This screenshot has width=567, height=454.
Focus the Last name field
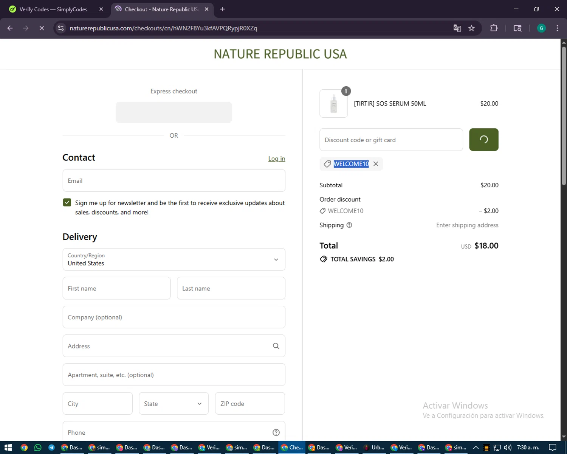coord(231,288)
